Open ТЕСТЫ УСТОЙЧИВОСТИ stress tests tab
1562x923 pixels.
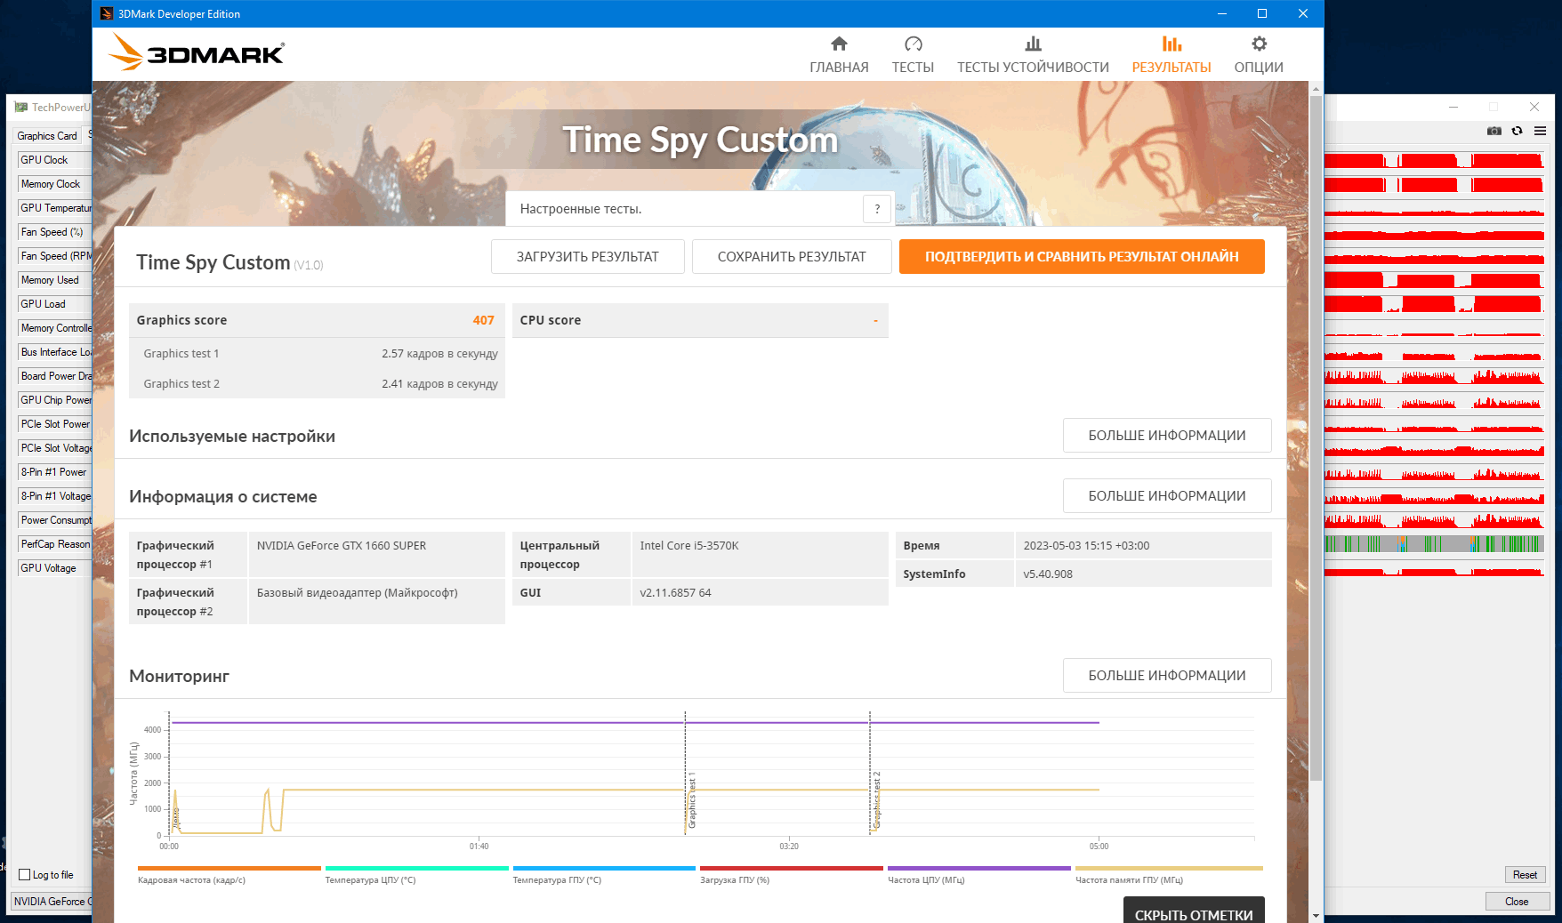(1033, 55)
